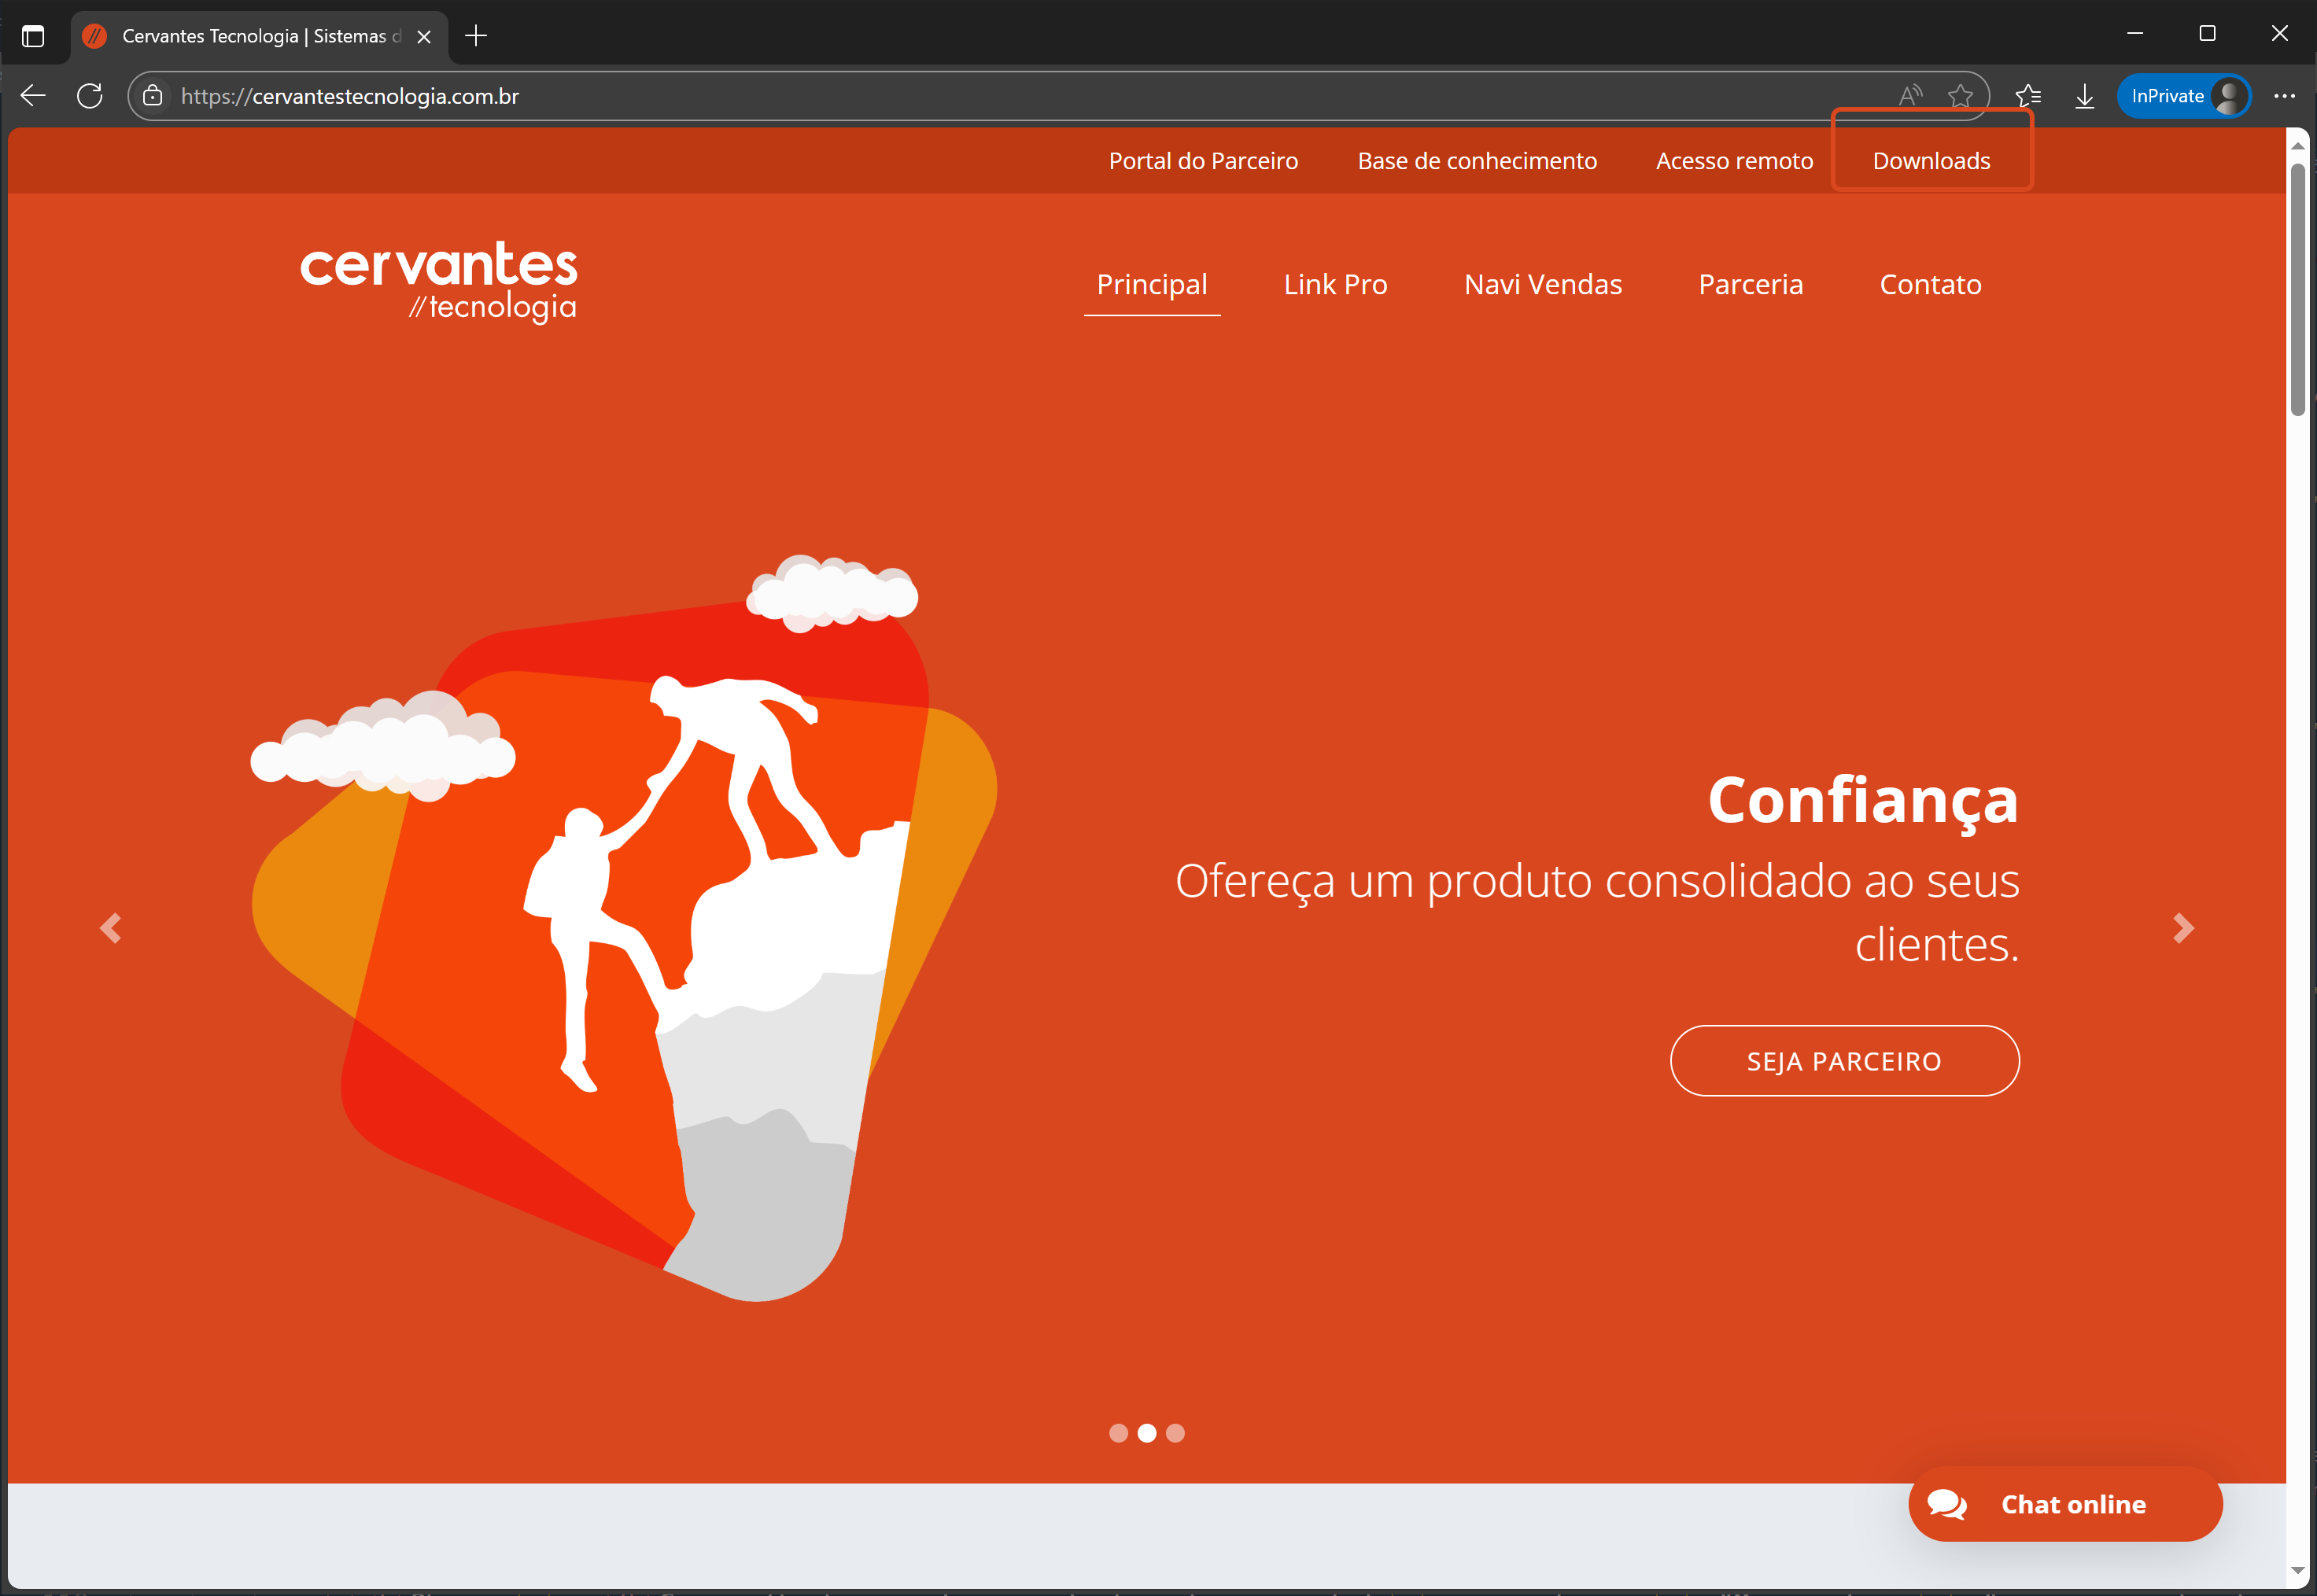Select the third carousel dot
The image size is (2317, 1596).
(x=1176, y=1433)
